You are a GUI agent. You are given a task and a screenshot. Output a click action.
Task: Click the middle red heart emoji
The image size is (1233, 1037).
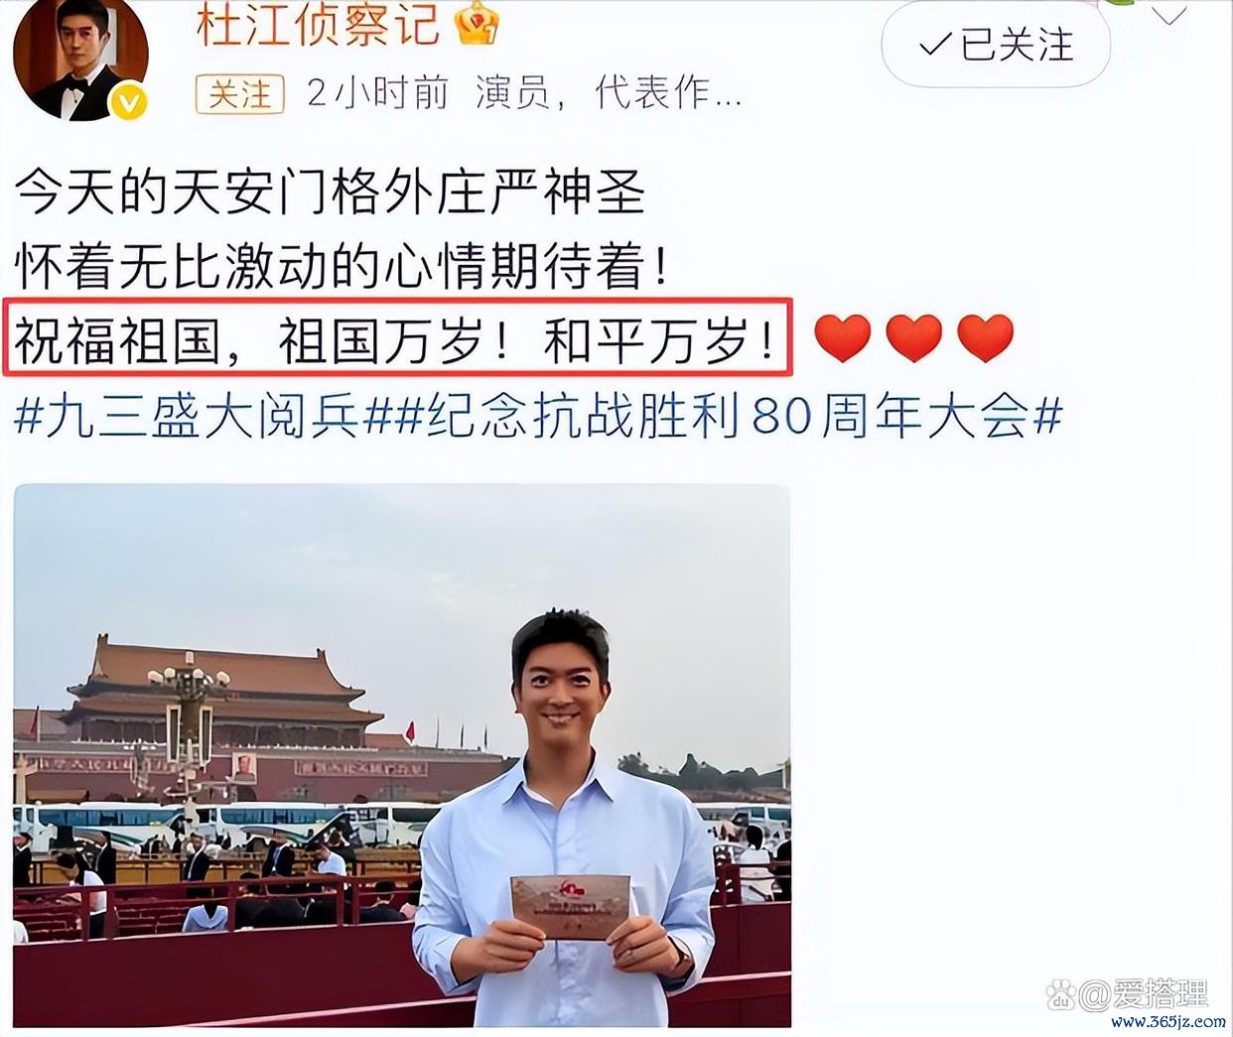[913, 338]
